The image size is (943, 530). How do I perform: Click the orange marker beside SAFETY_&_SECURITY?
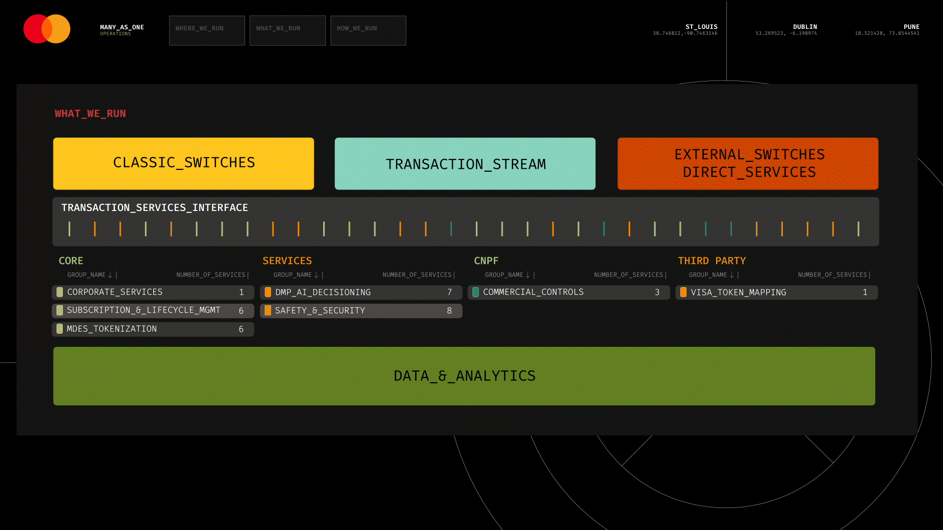tap(268, 311)
